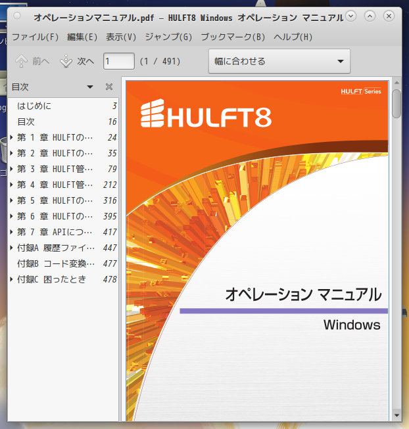Click the (1 / 491) page count label

click(x=160, y=61)
